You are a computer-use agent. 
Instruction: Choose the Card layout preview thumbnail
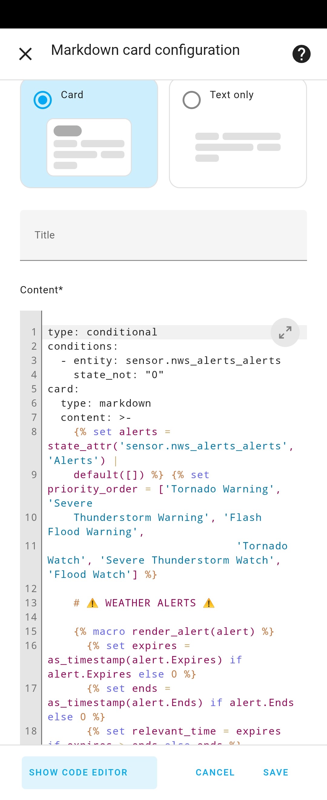coord(89,147)
